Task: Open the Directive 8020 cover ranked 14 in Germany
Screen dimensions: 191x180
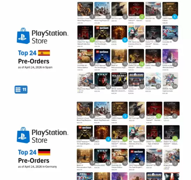Action: [102, 156]
